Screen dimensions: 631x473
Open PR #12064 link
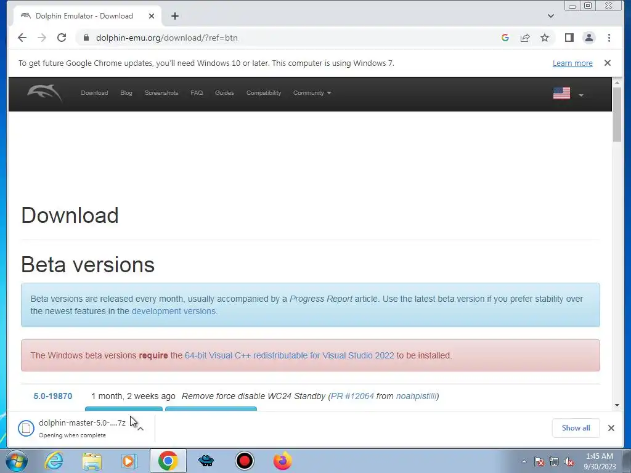click(x=352, y=396)
